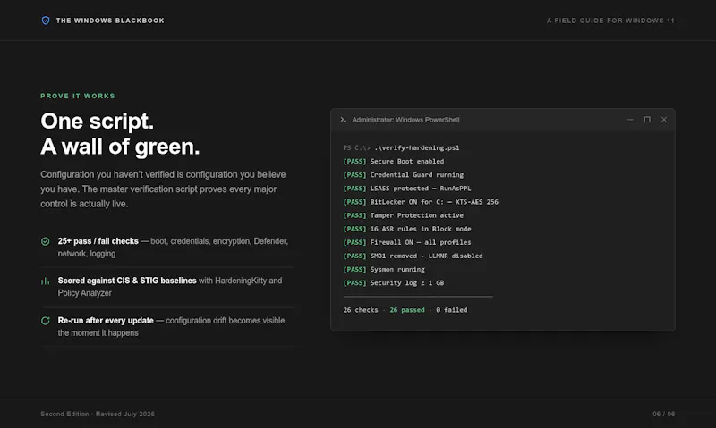Select the Scored against CIS & STIG baselines item
The height and width of the screenshot is (428, 716).
pyautogui.click(x=166, y=287)
